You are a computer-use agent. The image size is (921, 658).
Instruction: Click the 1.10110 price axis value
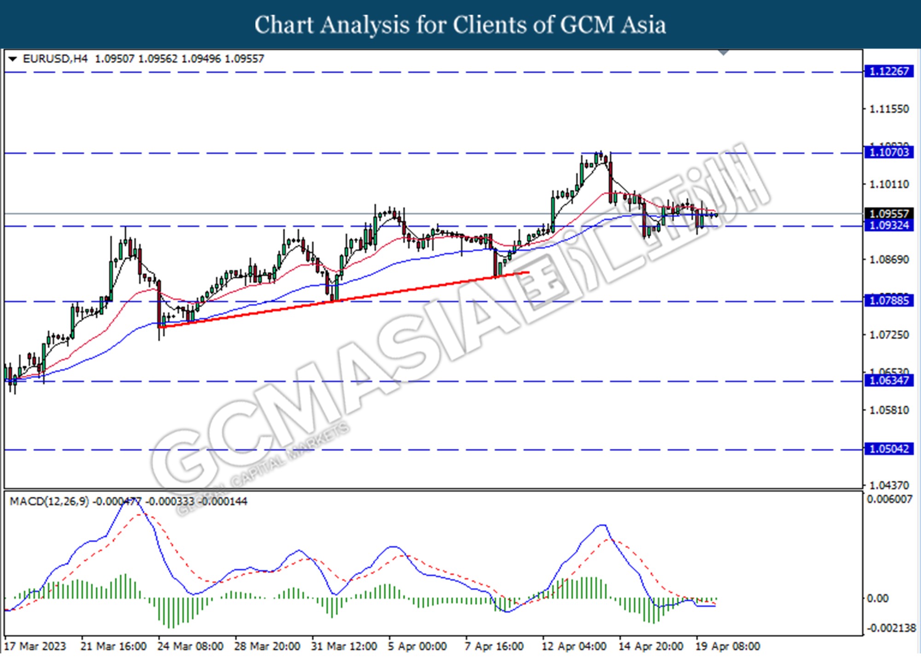(x=889, y=184)
